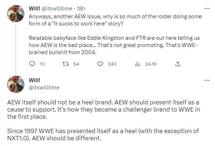The width and height of the screenshot is (215, 146).
Task: Open the view analytics bar chart icon
Action: click(x=137, y=64)
